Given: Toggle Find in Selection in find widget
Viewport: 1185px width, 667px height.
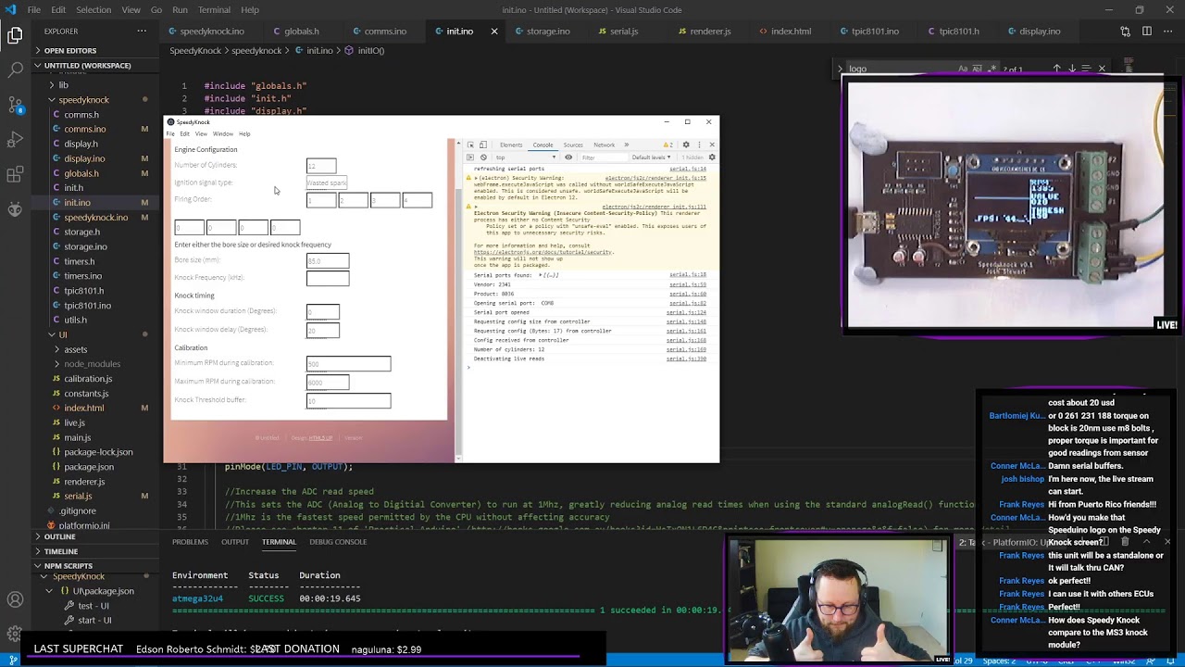Looking at the screenshot, I should tap(1086, 69).
